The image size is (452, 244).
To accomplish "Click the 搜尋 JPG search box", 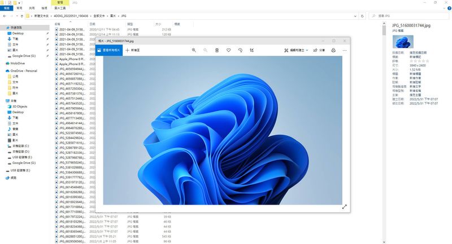I will [x=409, y=16].
